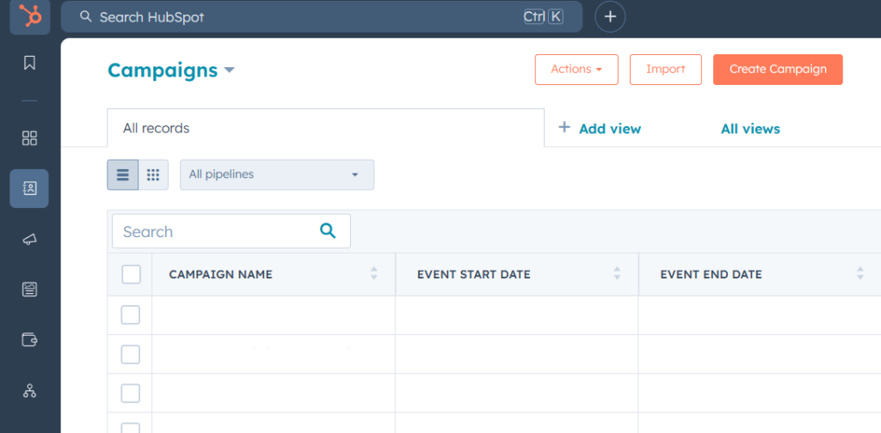Open the Bookmarks sidebar icon
This screenshot has height=433, width=881.
[x=29, y=63]
